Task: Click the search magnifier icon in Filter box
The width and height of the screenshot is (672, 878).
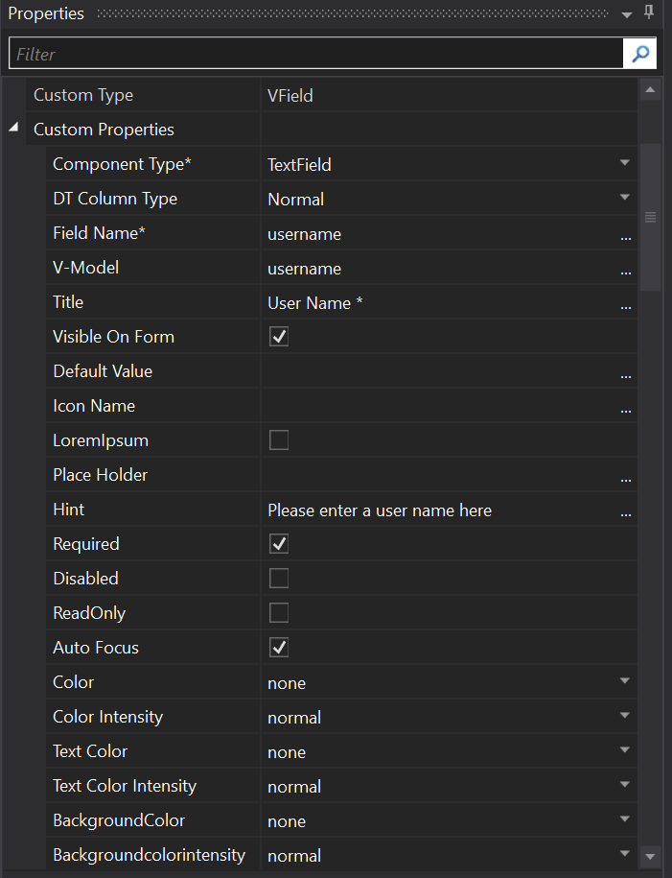Action: [639, 54]
